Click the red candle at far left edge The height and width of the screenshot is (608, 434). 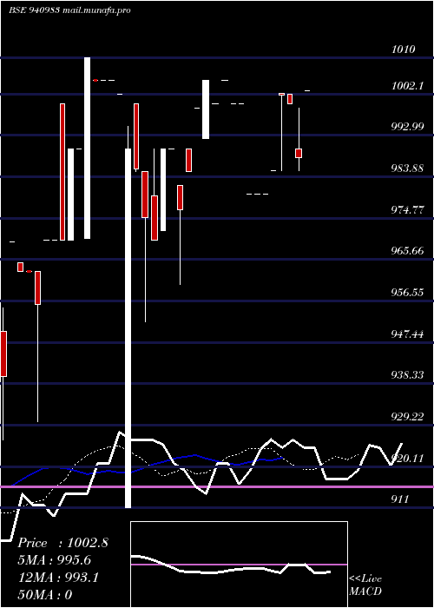pos(3,354)
